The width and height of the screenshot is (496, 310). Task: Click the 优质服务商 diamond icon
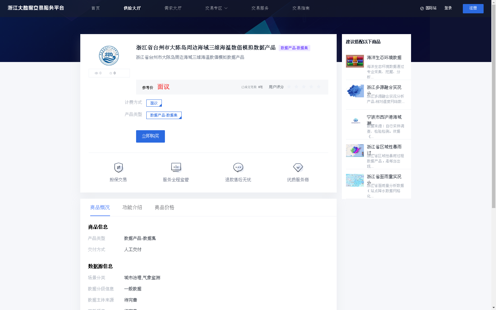click(298, 168)
